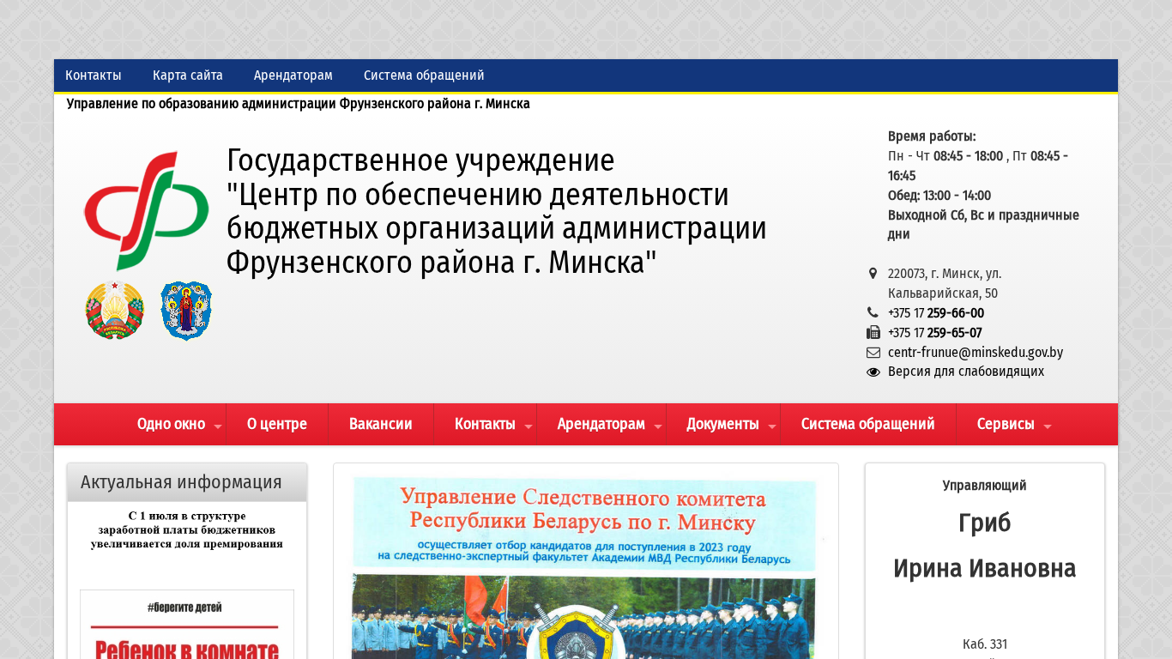1172x659 pixels.
Task: Click the address 220073, г. Минск text
Action: 945,283
